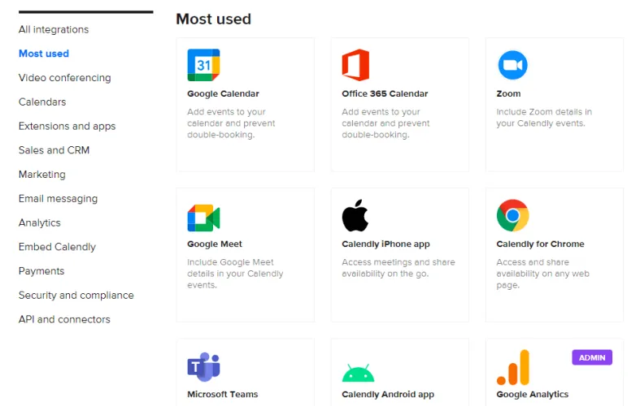This screenshot has height=406, width=640.
Task: Click the Chrome browser icon
Action: tap(512, 216)
